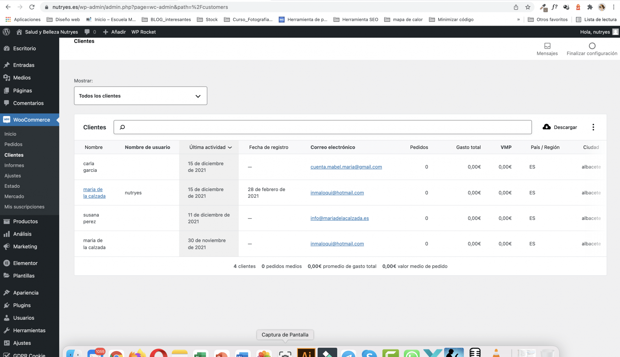Open the Herramienta SEO bookmark folder
Viewport: 620px width, 357px height.
coord(356,20)
